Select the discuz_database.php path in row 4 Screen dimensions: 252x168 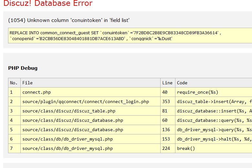(73, 121)
